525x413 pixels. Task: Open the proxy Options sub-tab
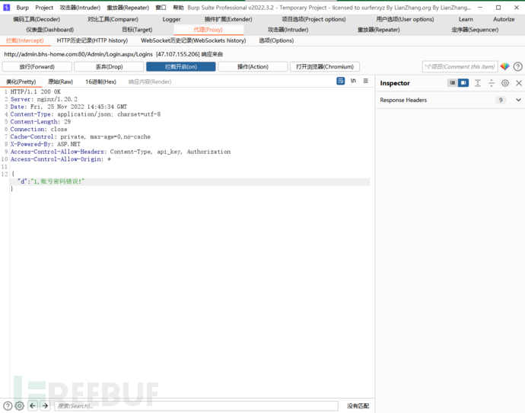tap(276, 40)
